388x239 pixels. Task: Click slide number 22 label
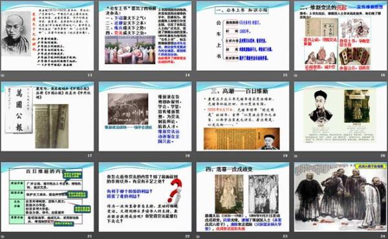pyautogui.click(x=188, y=236)
